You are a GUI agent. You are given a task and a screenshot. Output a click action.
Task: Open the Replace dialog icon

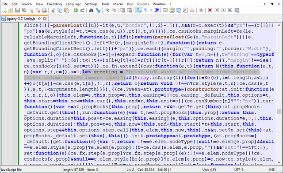pyautogui.click(x=98, y=11)
